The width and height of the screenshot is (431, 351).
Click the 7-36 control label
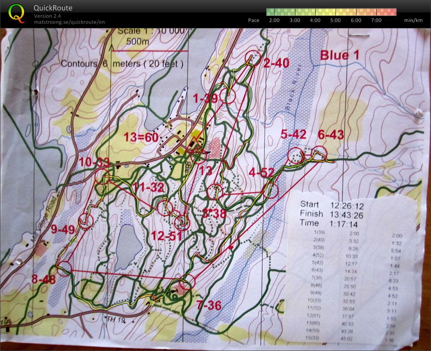pyautogui.click(x=209, y=305)
